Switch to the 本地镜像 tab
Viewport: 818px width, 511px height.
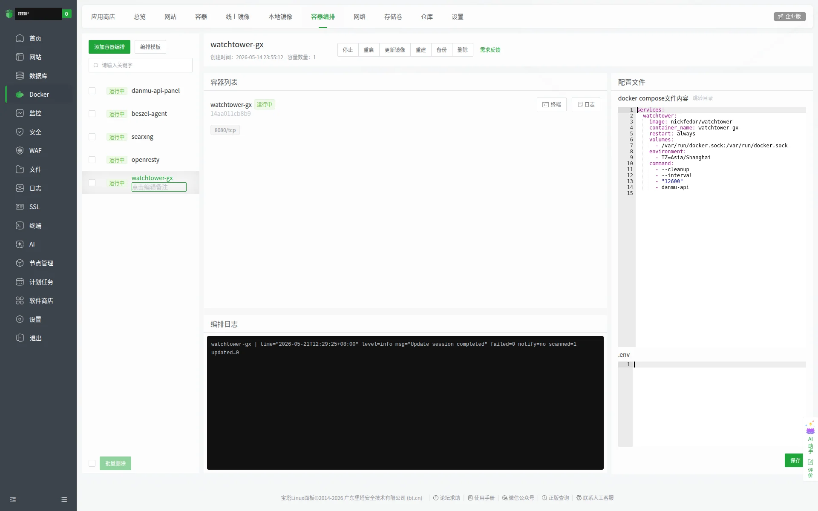click(x=280, y=17)
